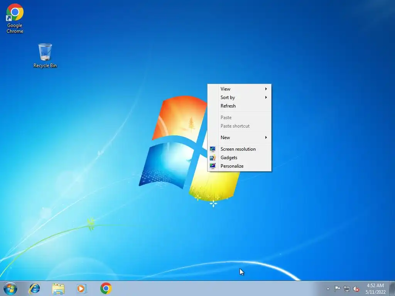Launch Internet Explorer from the taskbar
The image size is (395, 296).
click(34, 288)
